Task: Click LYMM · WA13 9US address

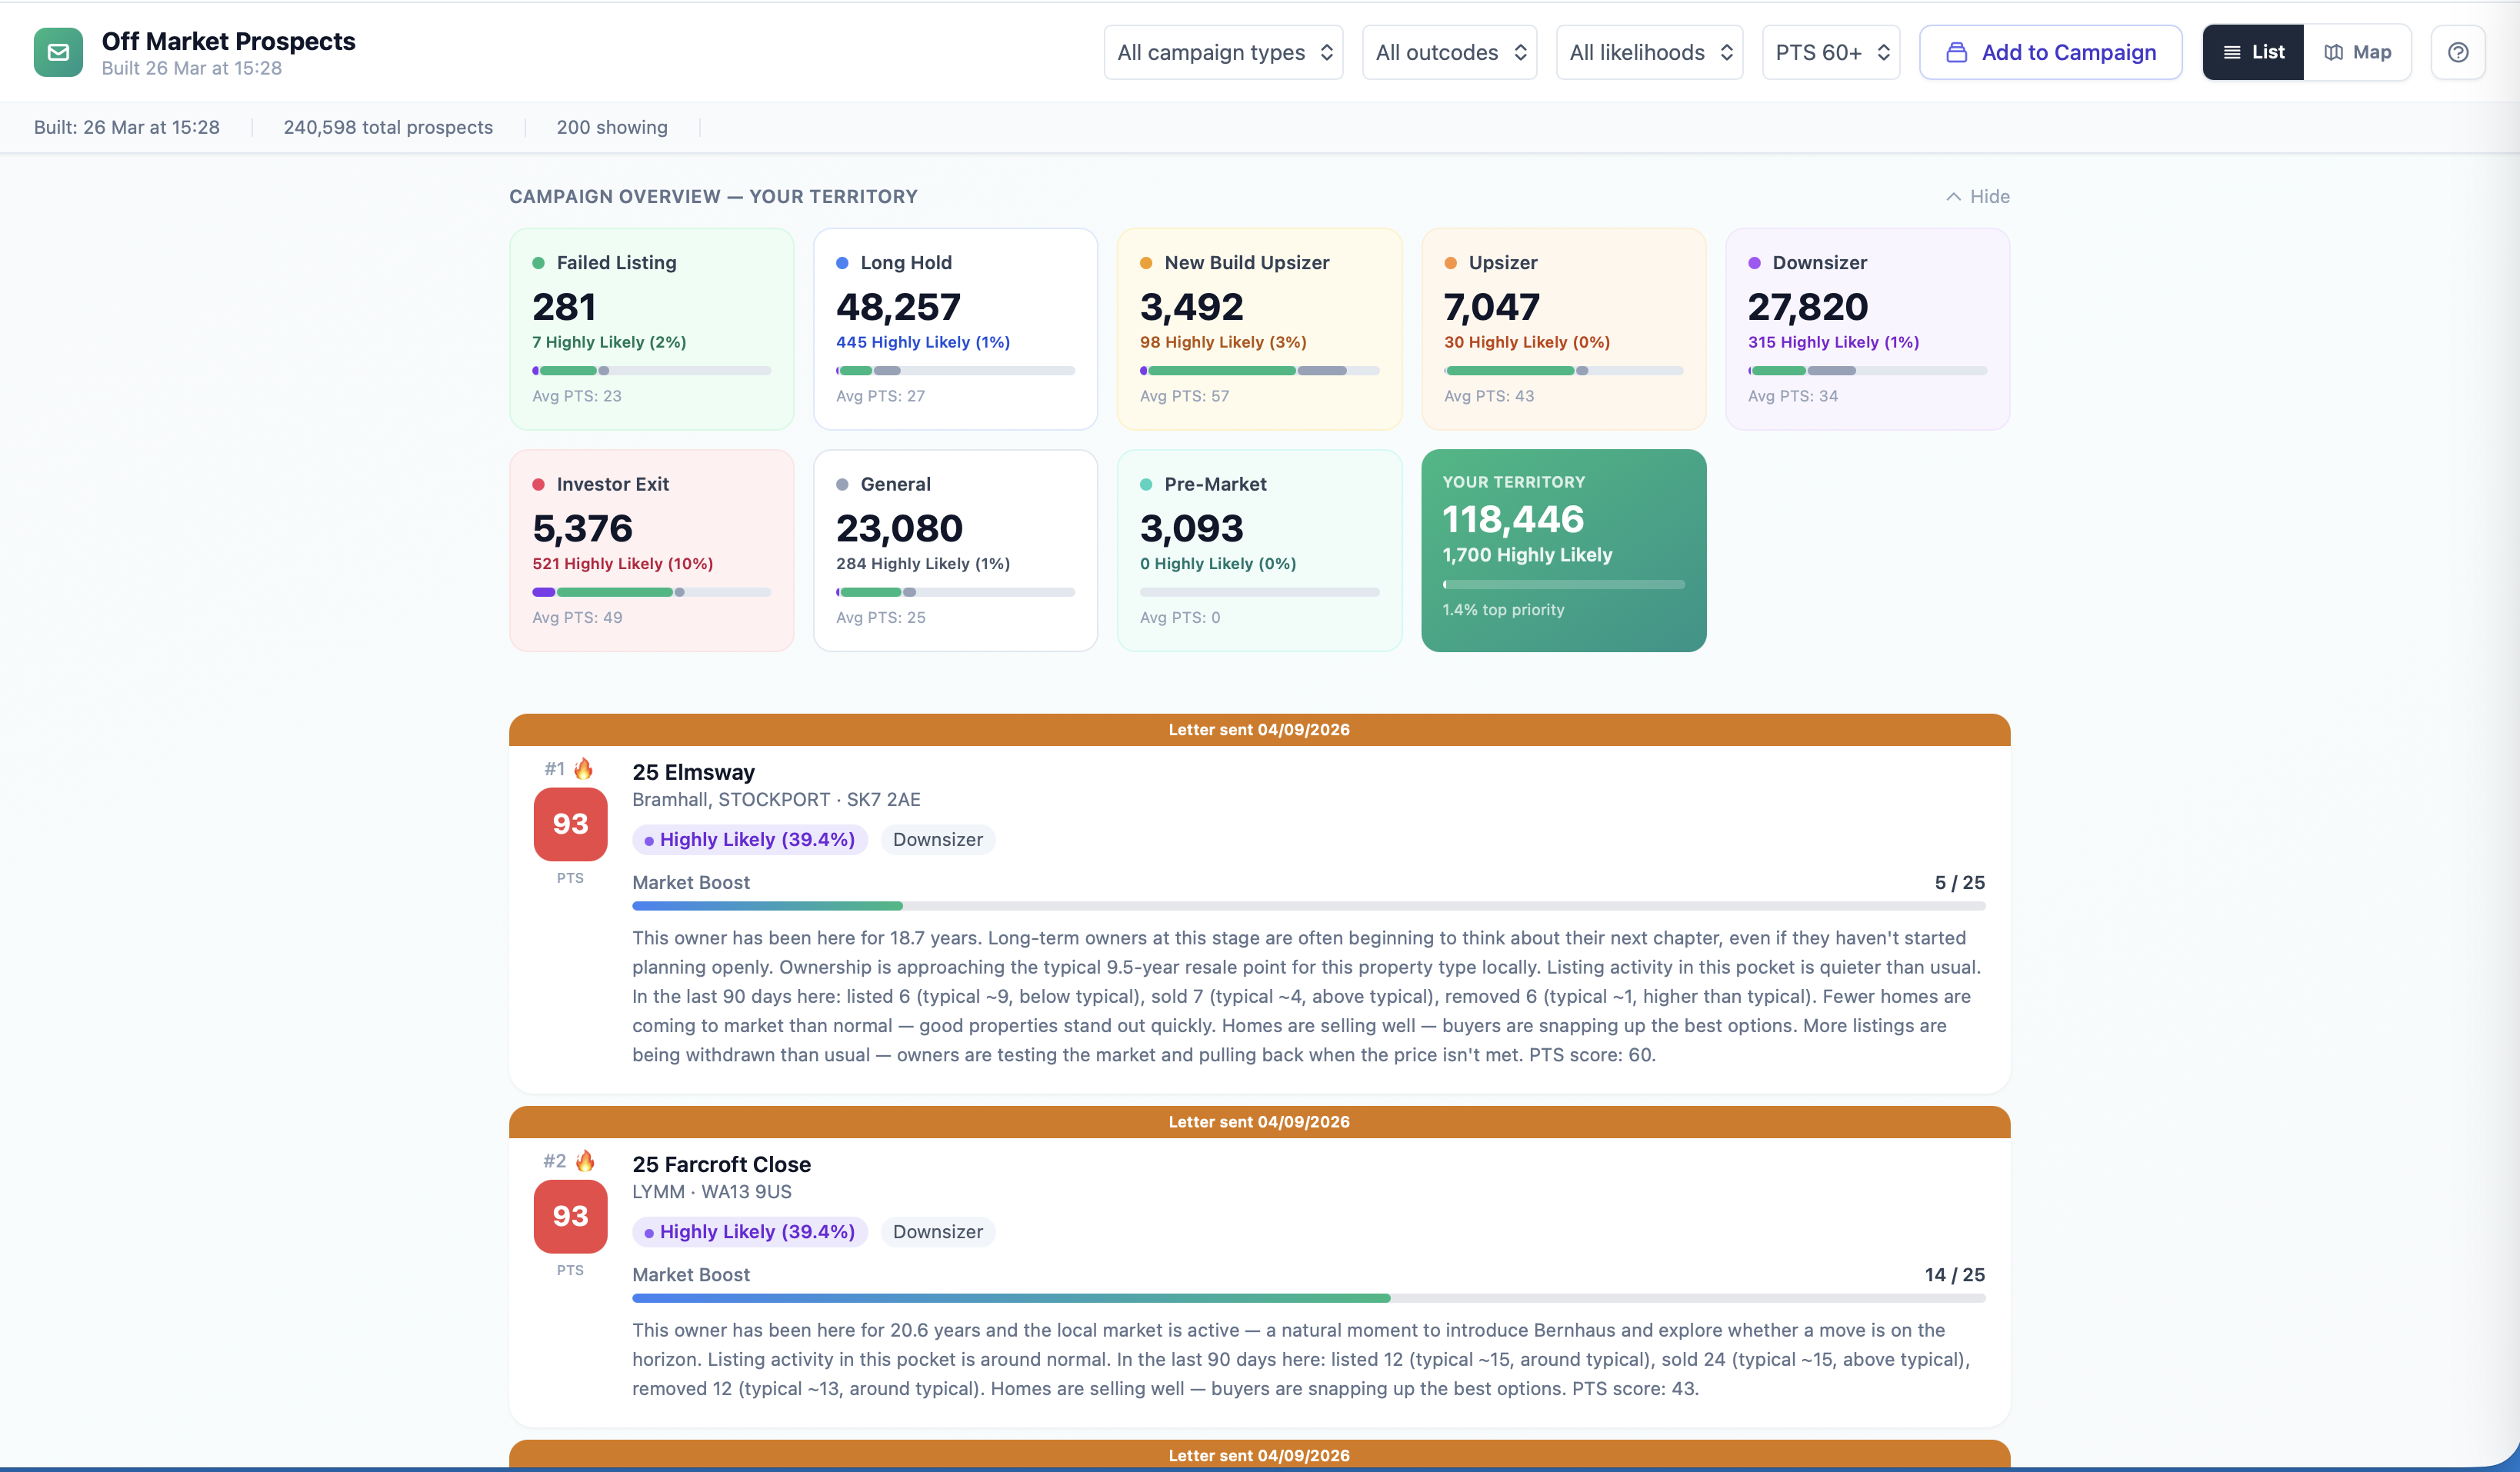Action: click(711, 1191)
